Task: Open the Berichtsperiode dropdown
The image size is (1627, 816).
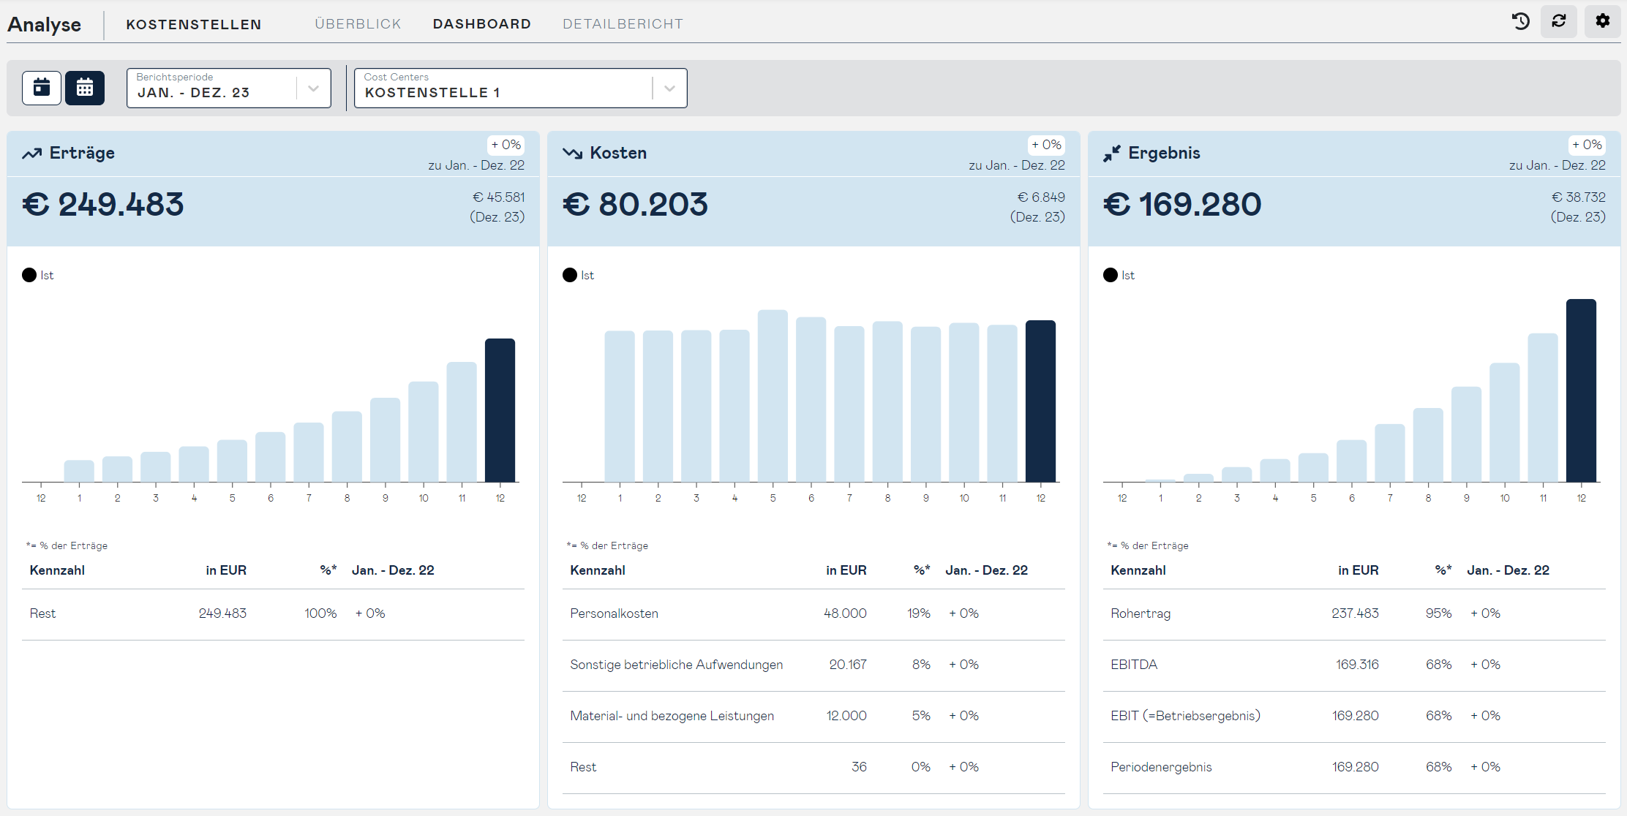Action: [x=229, y=88]
